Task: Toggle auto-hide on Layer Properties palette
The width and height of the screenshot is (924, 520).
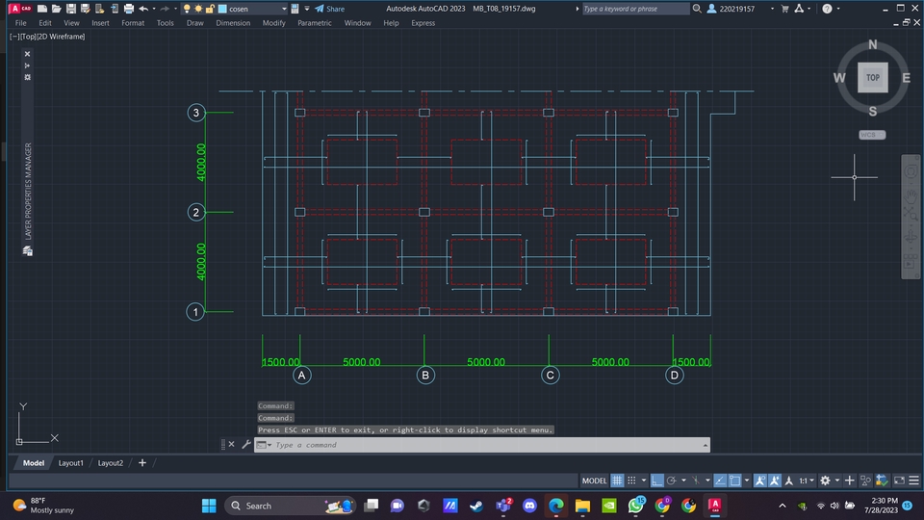Action: tap(27, 65)
